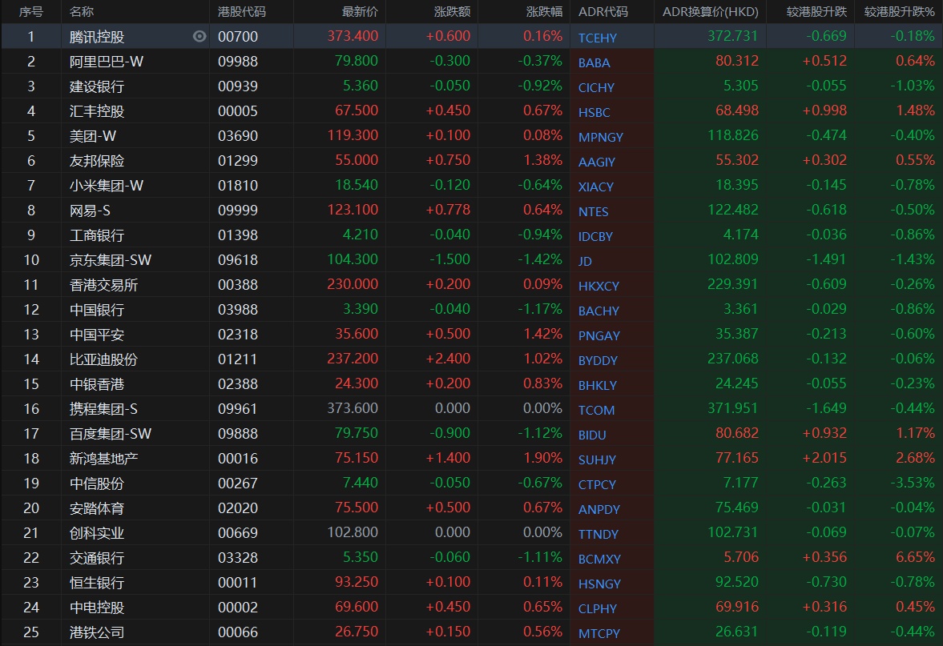Click the HSBC ADR code

coord(594,112)
